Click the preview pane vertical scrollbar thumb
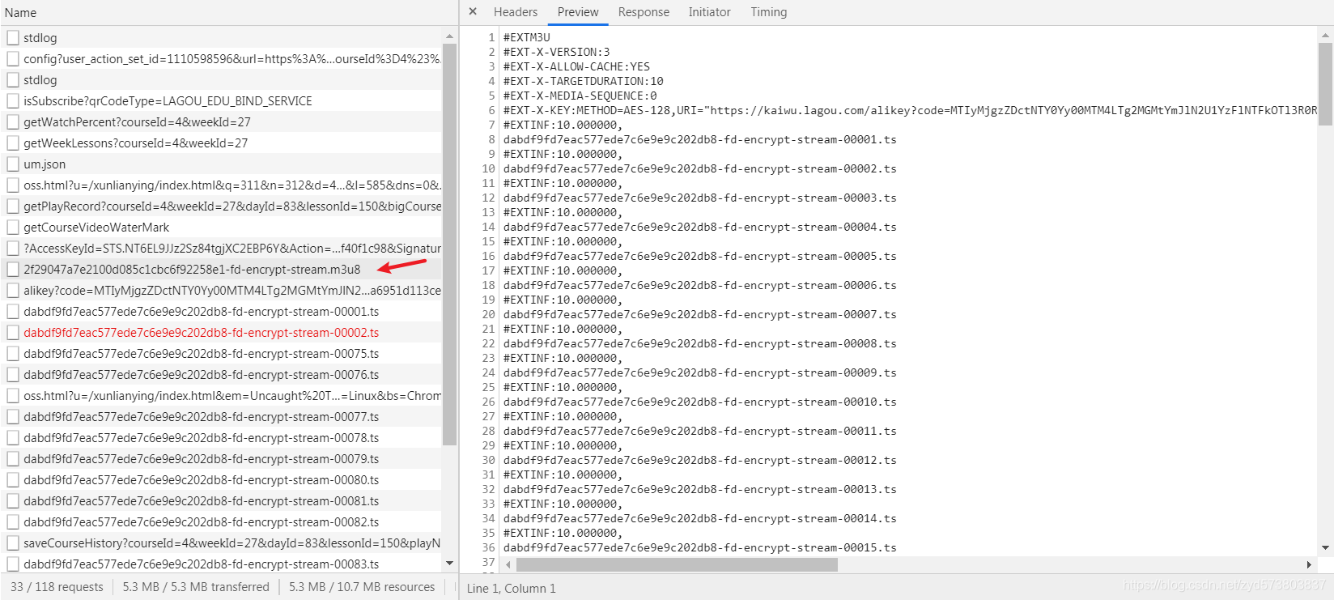This screenshot has height=600, width=1334. pos(1326,84)
